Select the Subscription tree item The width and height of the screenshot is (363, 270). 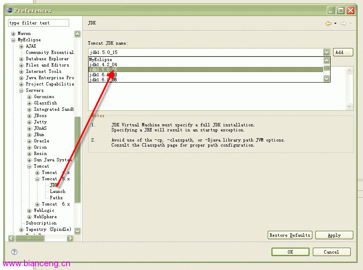(x=41, y=223)
